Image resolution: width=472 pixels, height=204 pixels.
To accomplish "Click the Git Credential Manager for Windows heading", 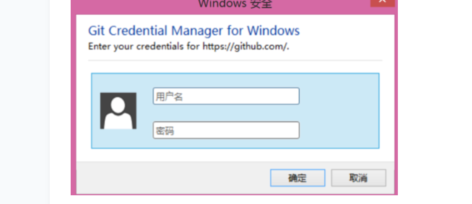I will pyautogui.click(x=194, y=31).
